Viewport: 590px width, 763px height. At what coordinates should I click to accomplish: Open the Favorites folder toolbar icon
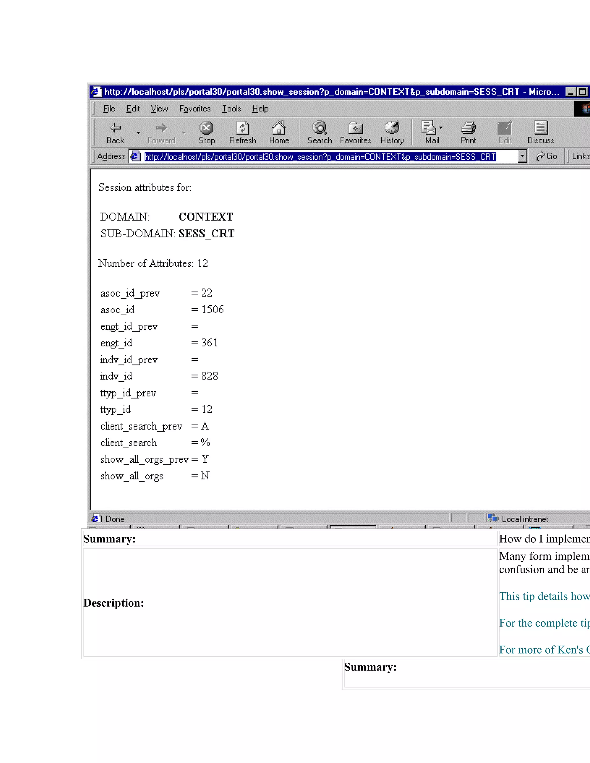coord(355,128)
